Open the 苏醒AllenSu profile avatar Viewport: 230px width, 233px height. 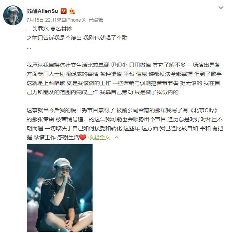tap(13, 15)
